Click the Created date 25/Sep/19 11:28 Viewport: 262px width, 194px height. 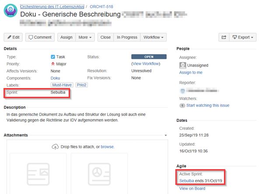point(194,135)
